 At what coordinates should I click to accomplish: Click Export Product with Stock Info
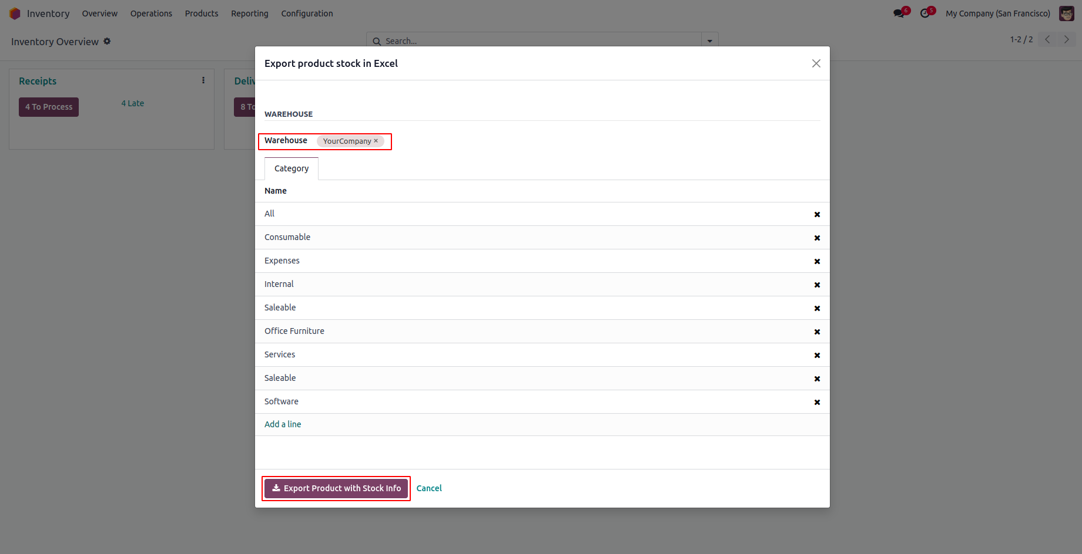click(336, 488)
